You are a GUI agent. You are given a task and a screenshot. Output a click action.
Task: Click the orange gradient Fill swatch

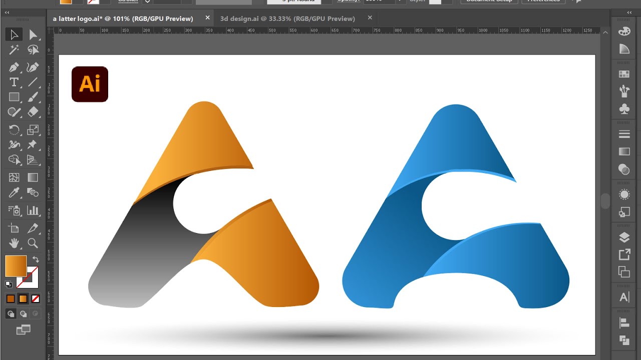pyautogui.click(x=16, y=266)
